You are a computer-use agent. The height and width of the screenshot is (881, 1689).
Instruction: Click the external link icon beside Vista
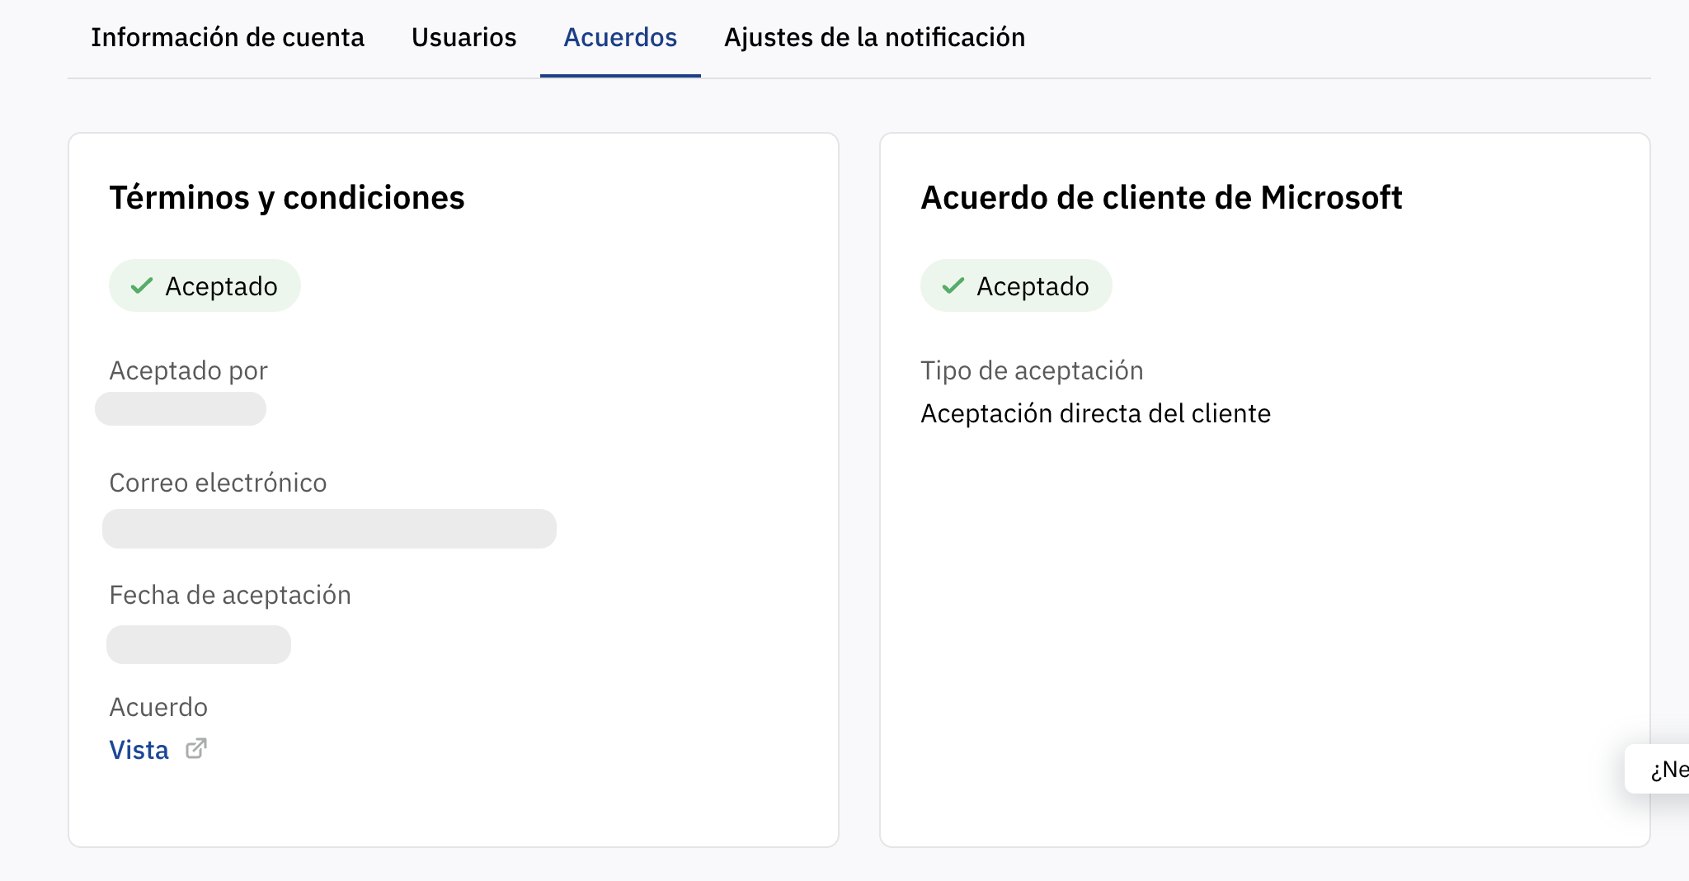(x=196, y=748)
